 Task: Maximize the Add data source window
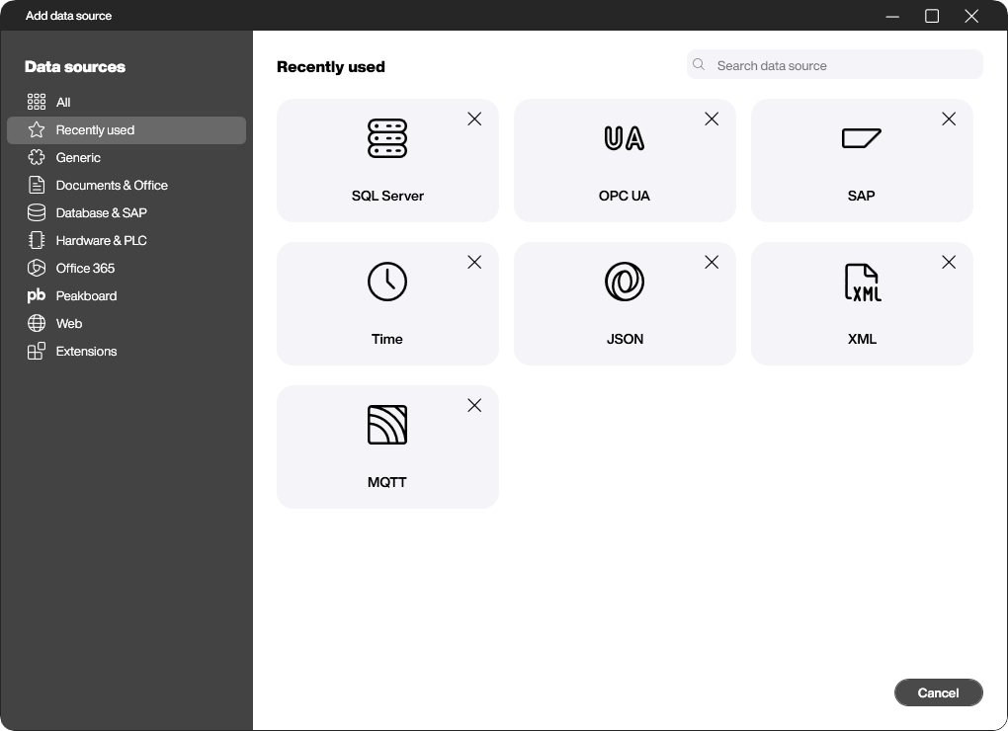(932, 16)
